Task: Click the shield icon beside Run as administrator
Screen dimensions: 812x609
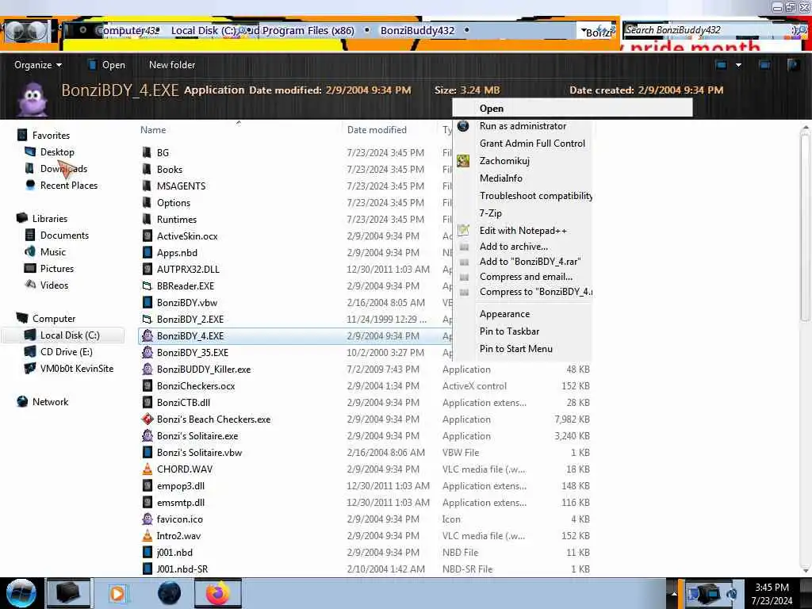Action: [463, 126]
